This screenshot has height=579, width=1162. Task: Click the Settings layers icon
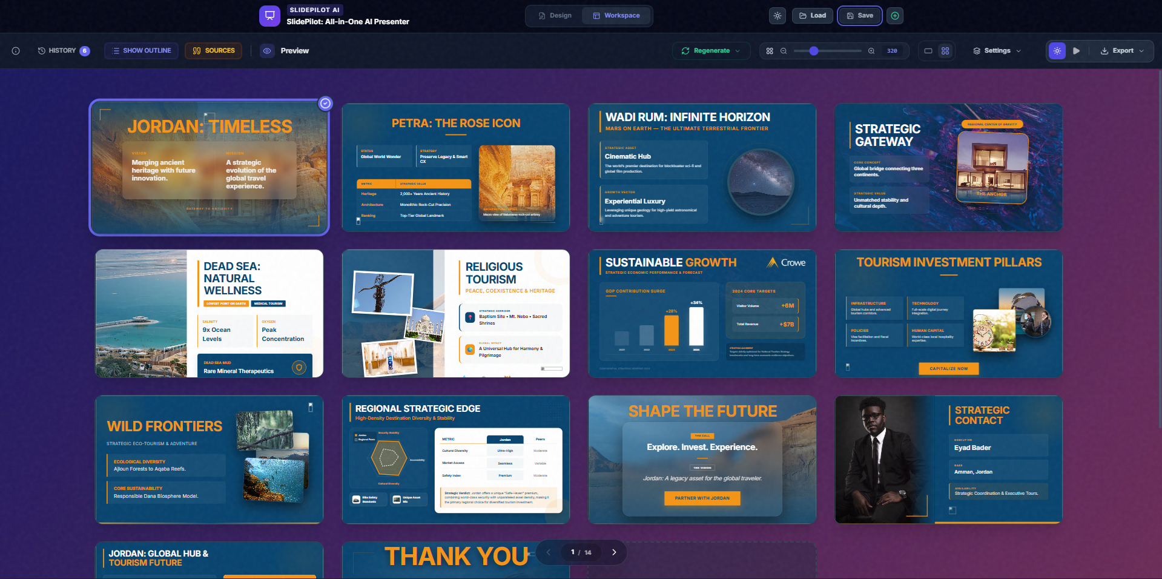pyautogui.click(x=977, y=51)
